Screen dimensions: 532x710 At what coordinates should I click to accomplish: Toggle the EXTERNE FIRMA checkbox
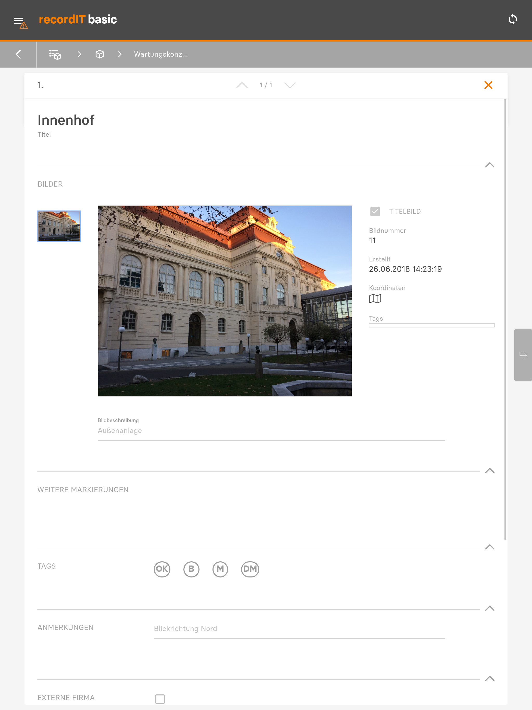[160, 699]
